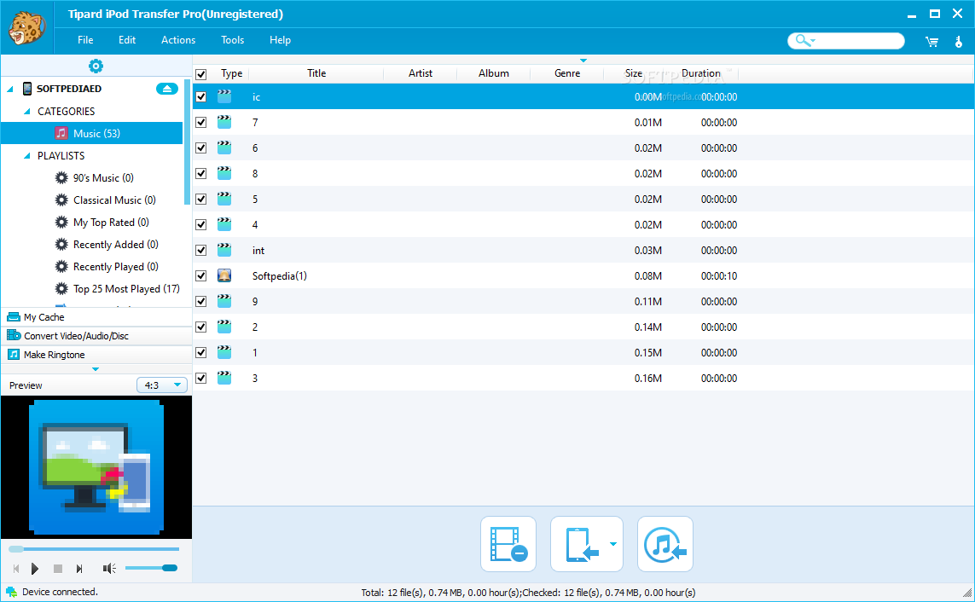Skip to the next preview item
This screenshot has height=602, width=975.
pyautogui.click(x=79, y=569)
